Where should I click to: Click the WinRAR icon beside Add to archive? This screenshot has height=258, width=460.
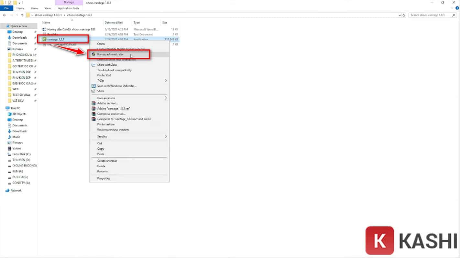tap(93, 103)
